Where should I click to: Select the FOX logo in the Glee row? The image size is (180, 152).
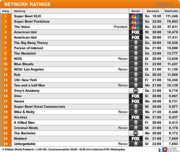click(136, 96)
